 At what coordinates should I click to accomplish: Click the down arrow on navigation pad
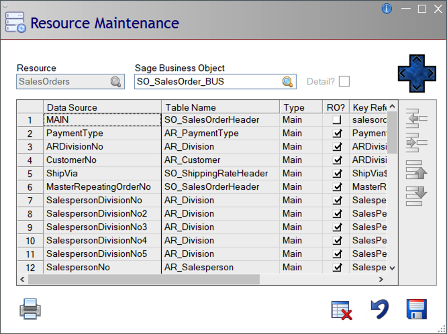click(417, 87)
